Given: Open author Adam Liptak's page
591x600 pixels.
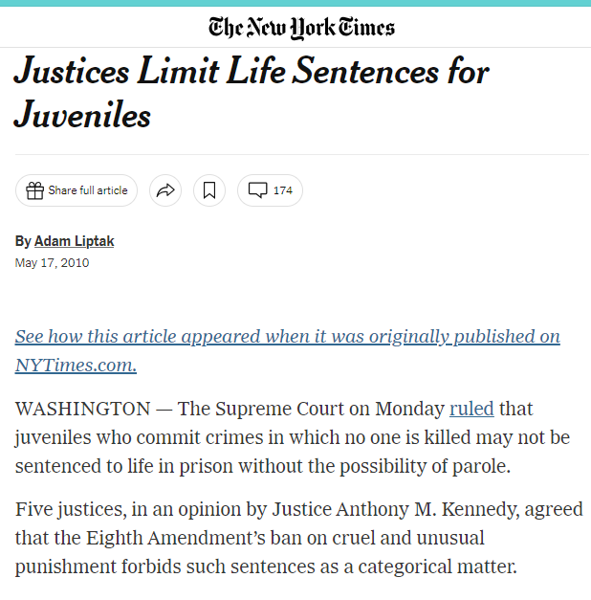Looking at the screenshot, I should tap(74, 241).
